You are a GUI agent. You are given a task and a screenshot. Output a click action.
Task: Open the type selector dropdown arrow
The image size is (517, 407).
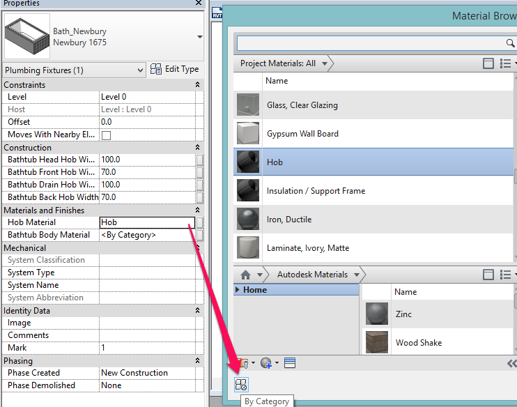click(200, 37)
